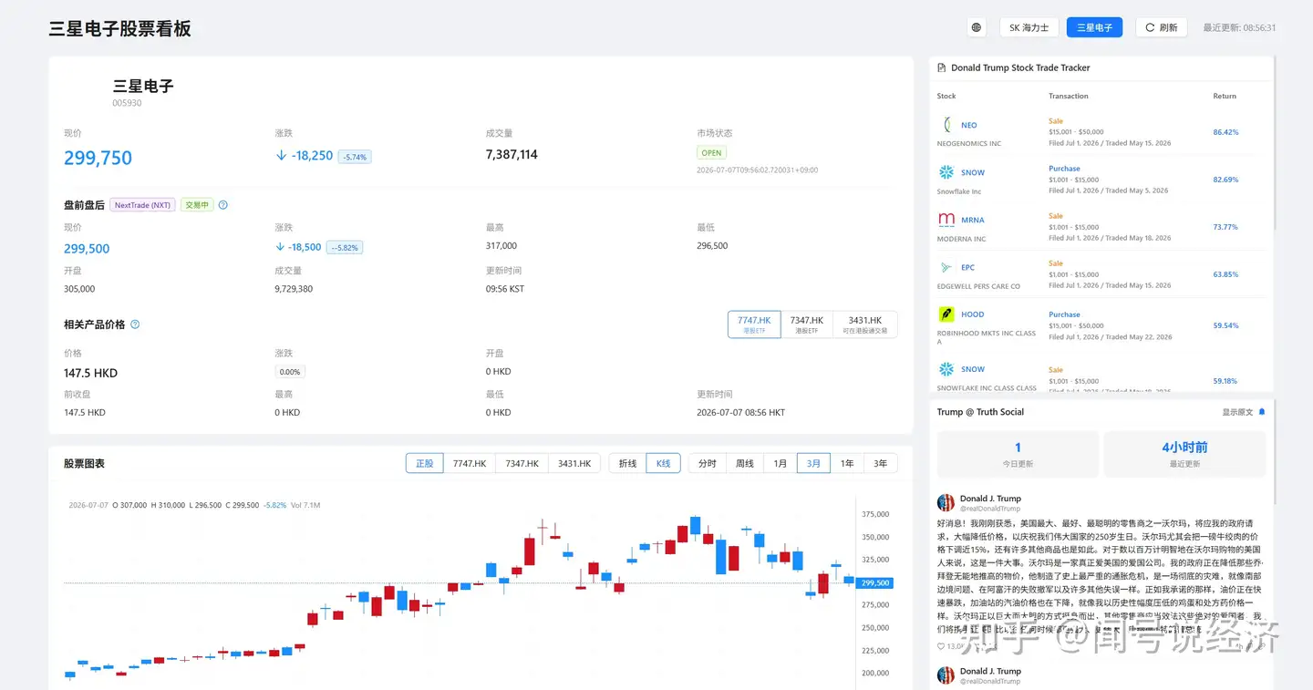Click the NEO company logo
Image resolution: width=1313 pixels, height=690 pixels.
tap(946, 125)
